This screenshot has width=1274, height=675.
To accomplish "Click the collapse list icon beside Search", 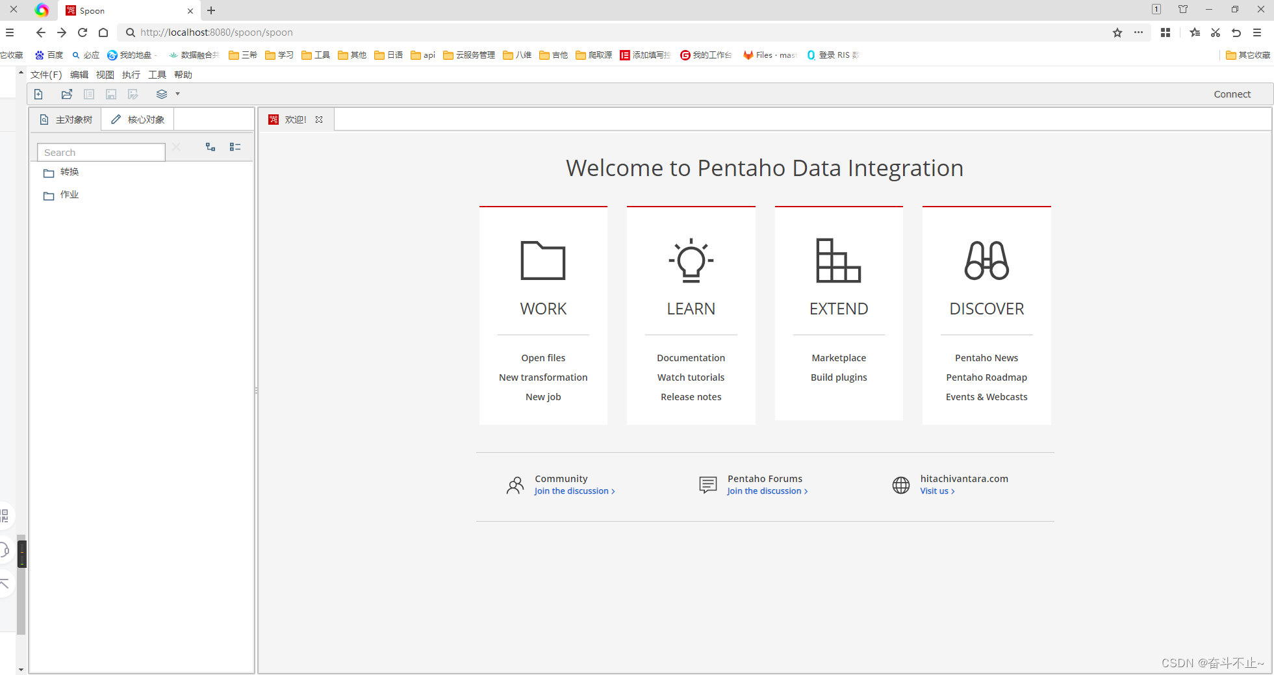I will click(x=235, y=147).
